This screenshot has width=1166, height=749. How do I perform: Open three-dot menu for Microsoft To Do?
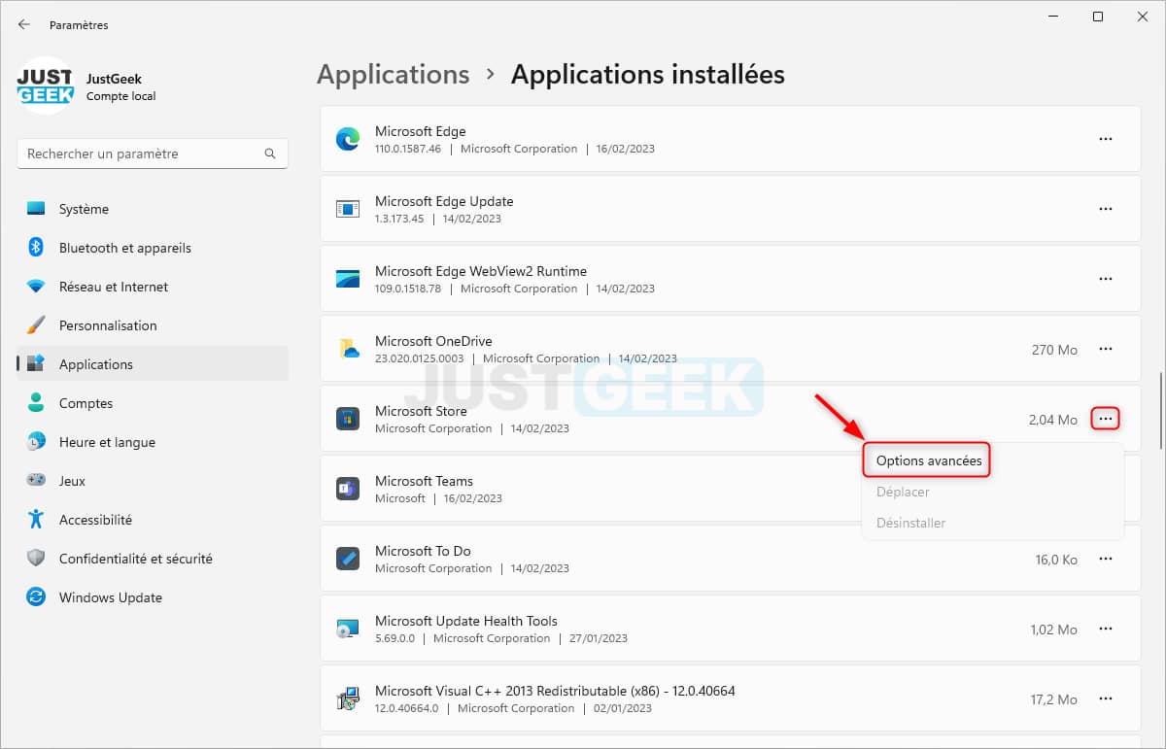pyautogui.click(x=1106, y=559)
